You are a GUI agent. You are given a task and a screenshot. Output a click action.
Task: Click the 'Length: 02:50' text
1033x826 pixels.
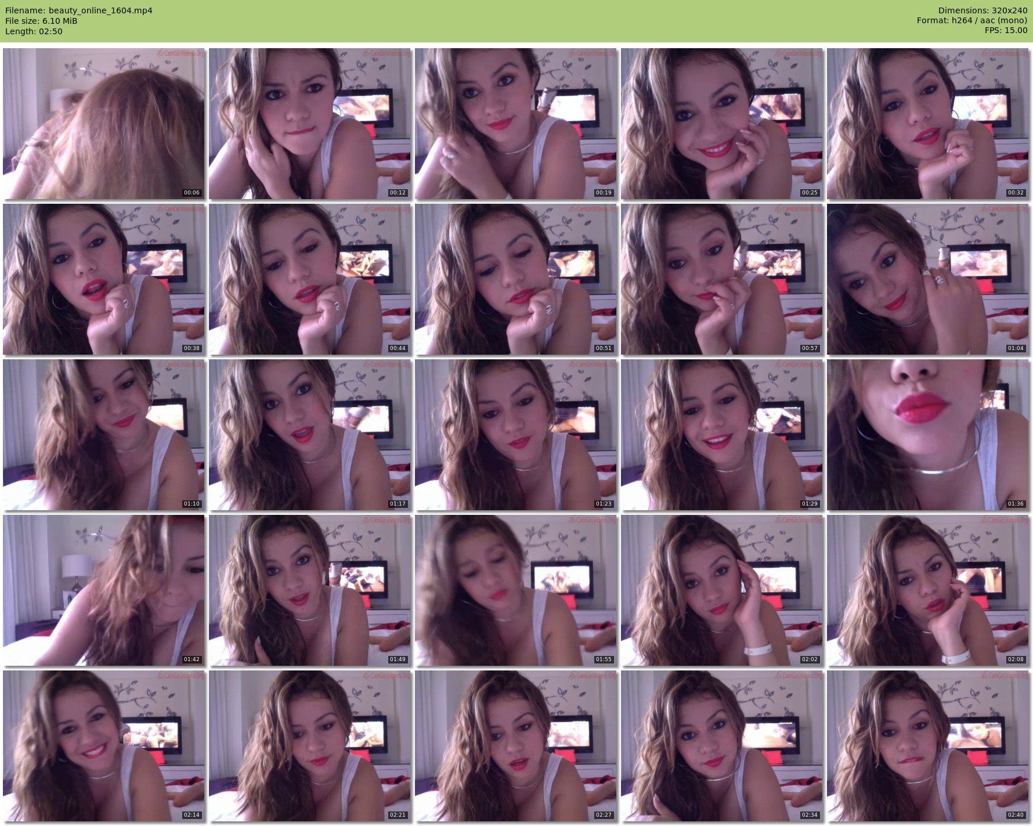click(x=34, y=31)
